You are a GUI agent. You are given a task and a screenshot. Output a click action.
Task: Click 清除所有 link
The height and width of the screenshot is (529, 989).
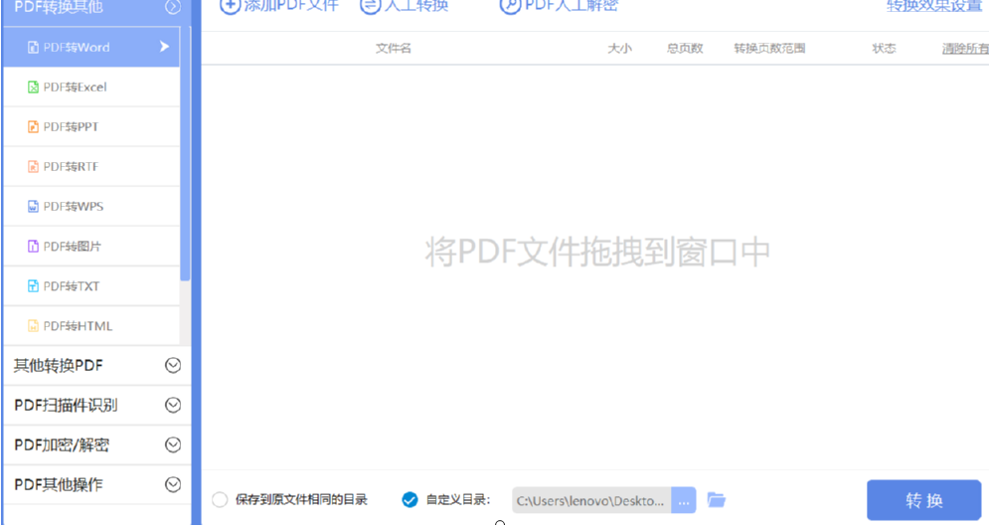click(965, 49)
